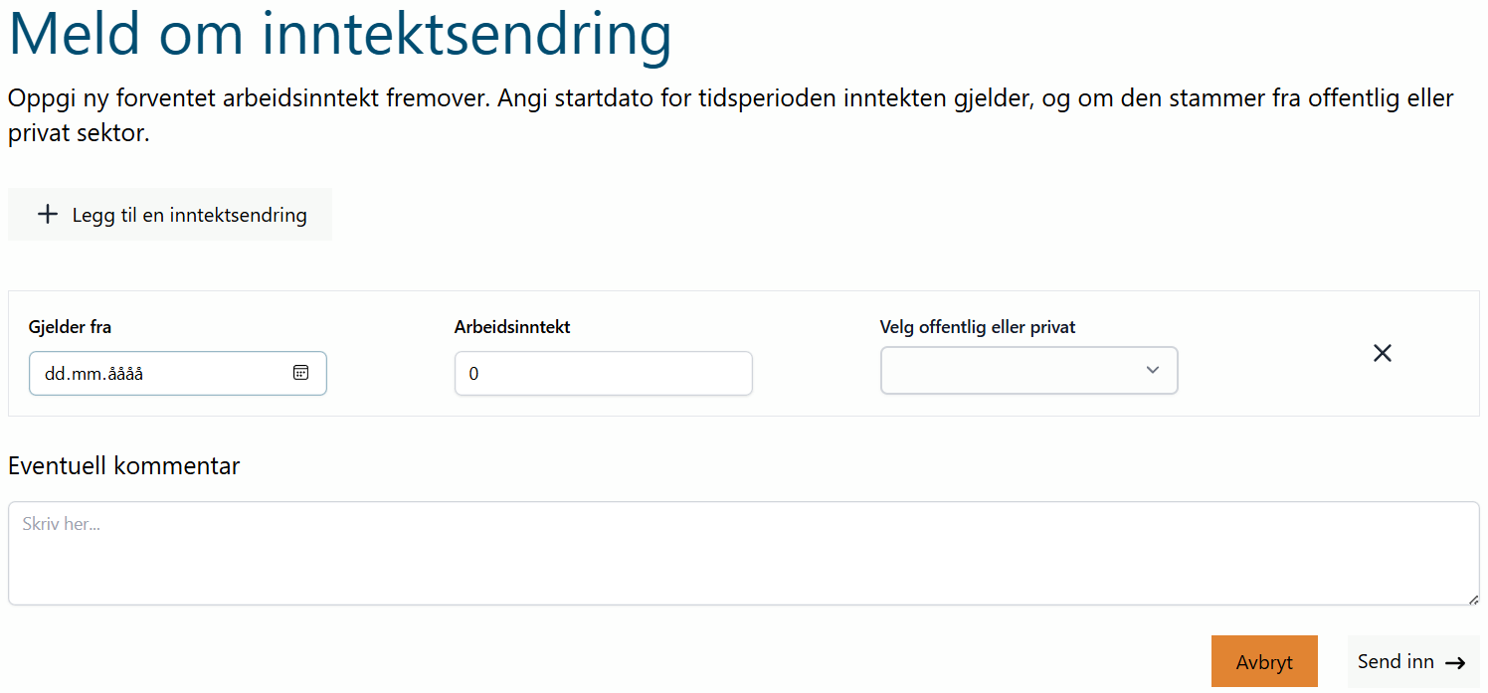Click into the 'Skriv her...' comment box
Image resolution: width=1488 pixels, height=693 pixels.
pos(744,554)
